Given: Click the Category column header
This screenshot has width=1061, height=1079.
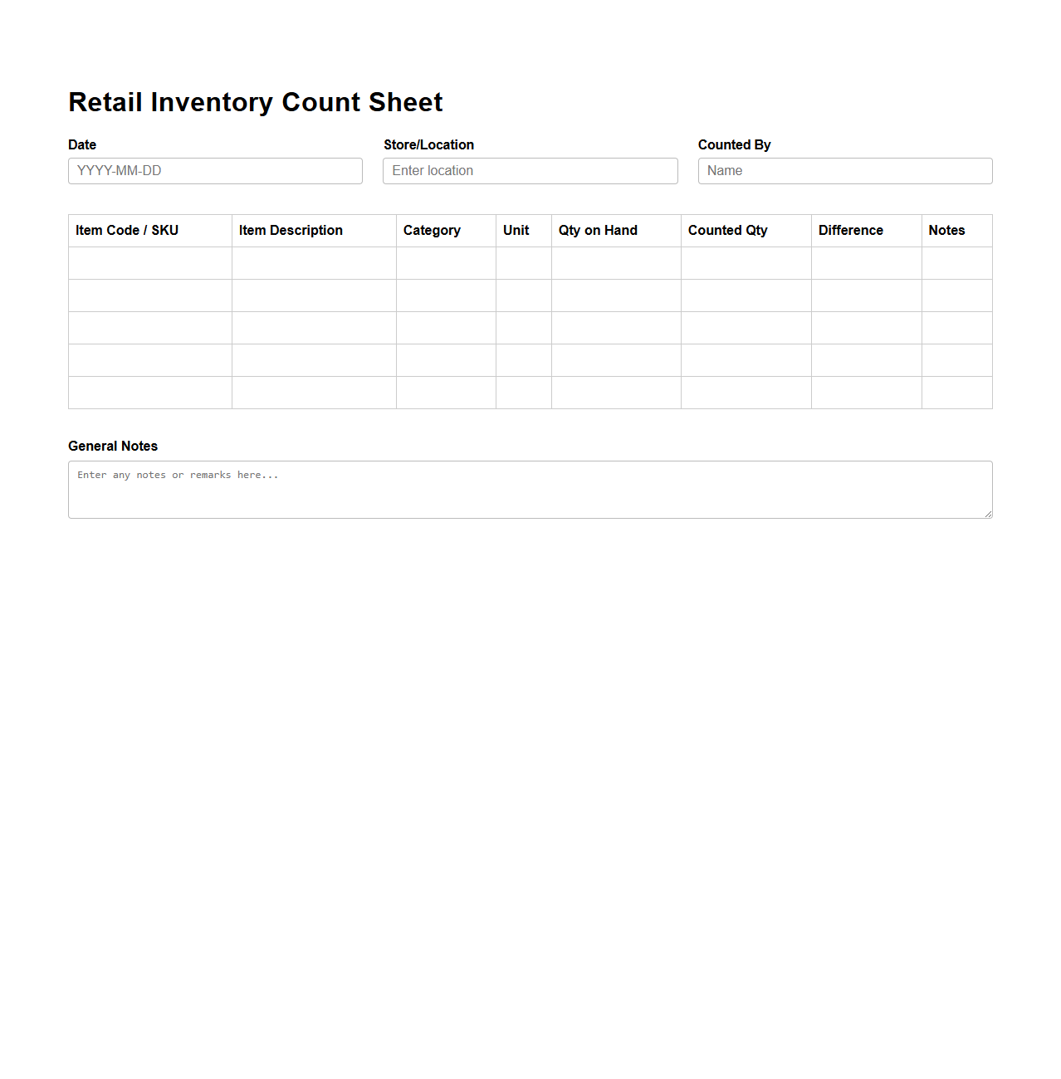Looking at the screenshot, I should pos(432,230).
